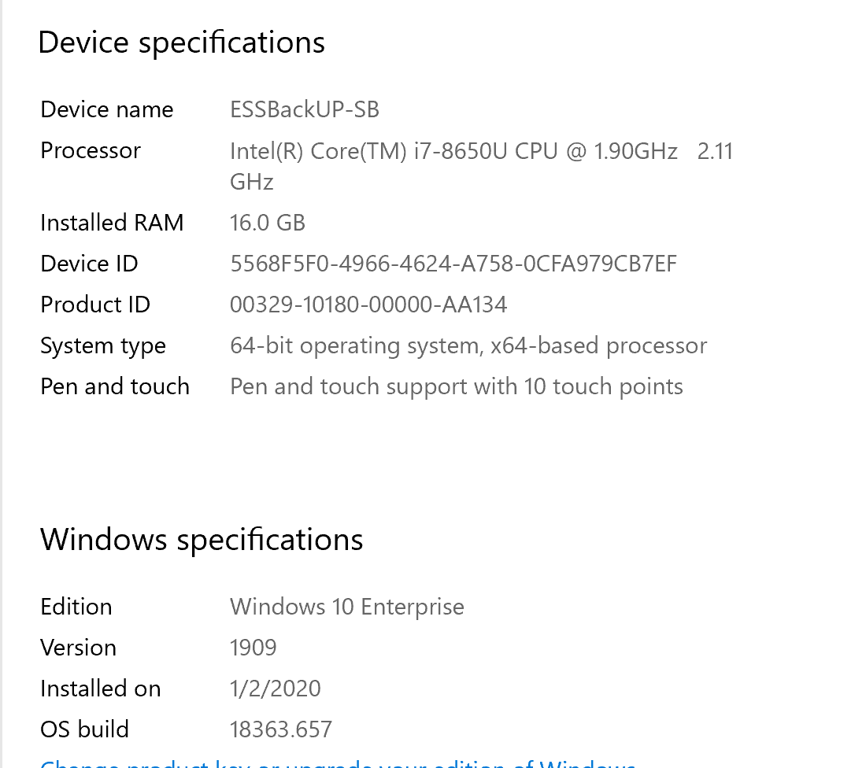Click the Product ID value 00329-10180-00000-AA134
Image resolution: width=866 pixels, height=768 pixels.
coord(368,305)
